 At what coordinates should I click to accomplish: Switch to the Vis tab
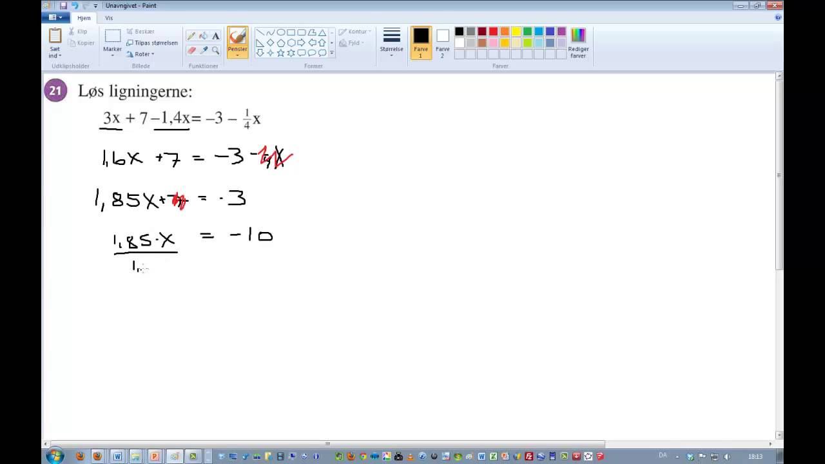[109, 18]
